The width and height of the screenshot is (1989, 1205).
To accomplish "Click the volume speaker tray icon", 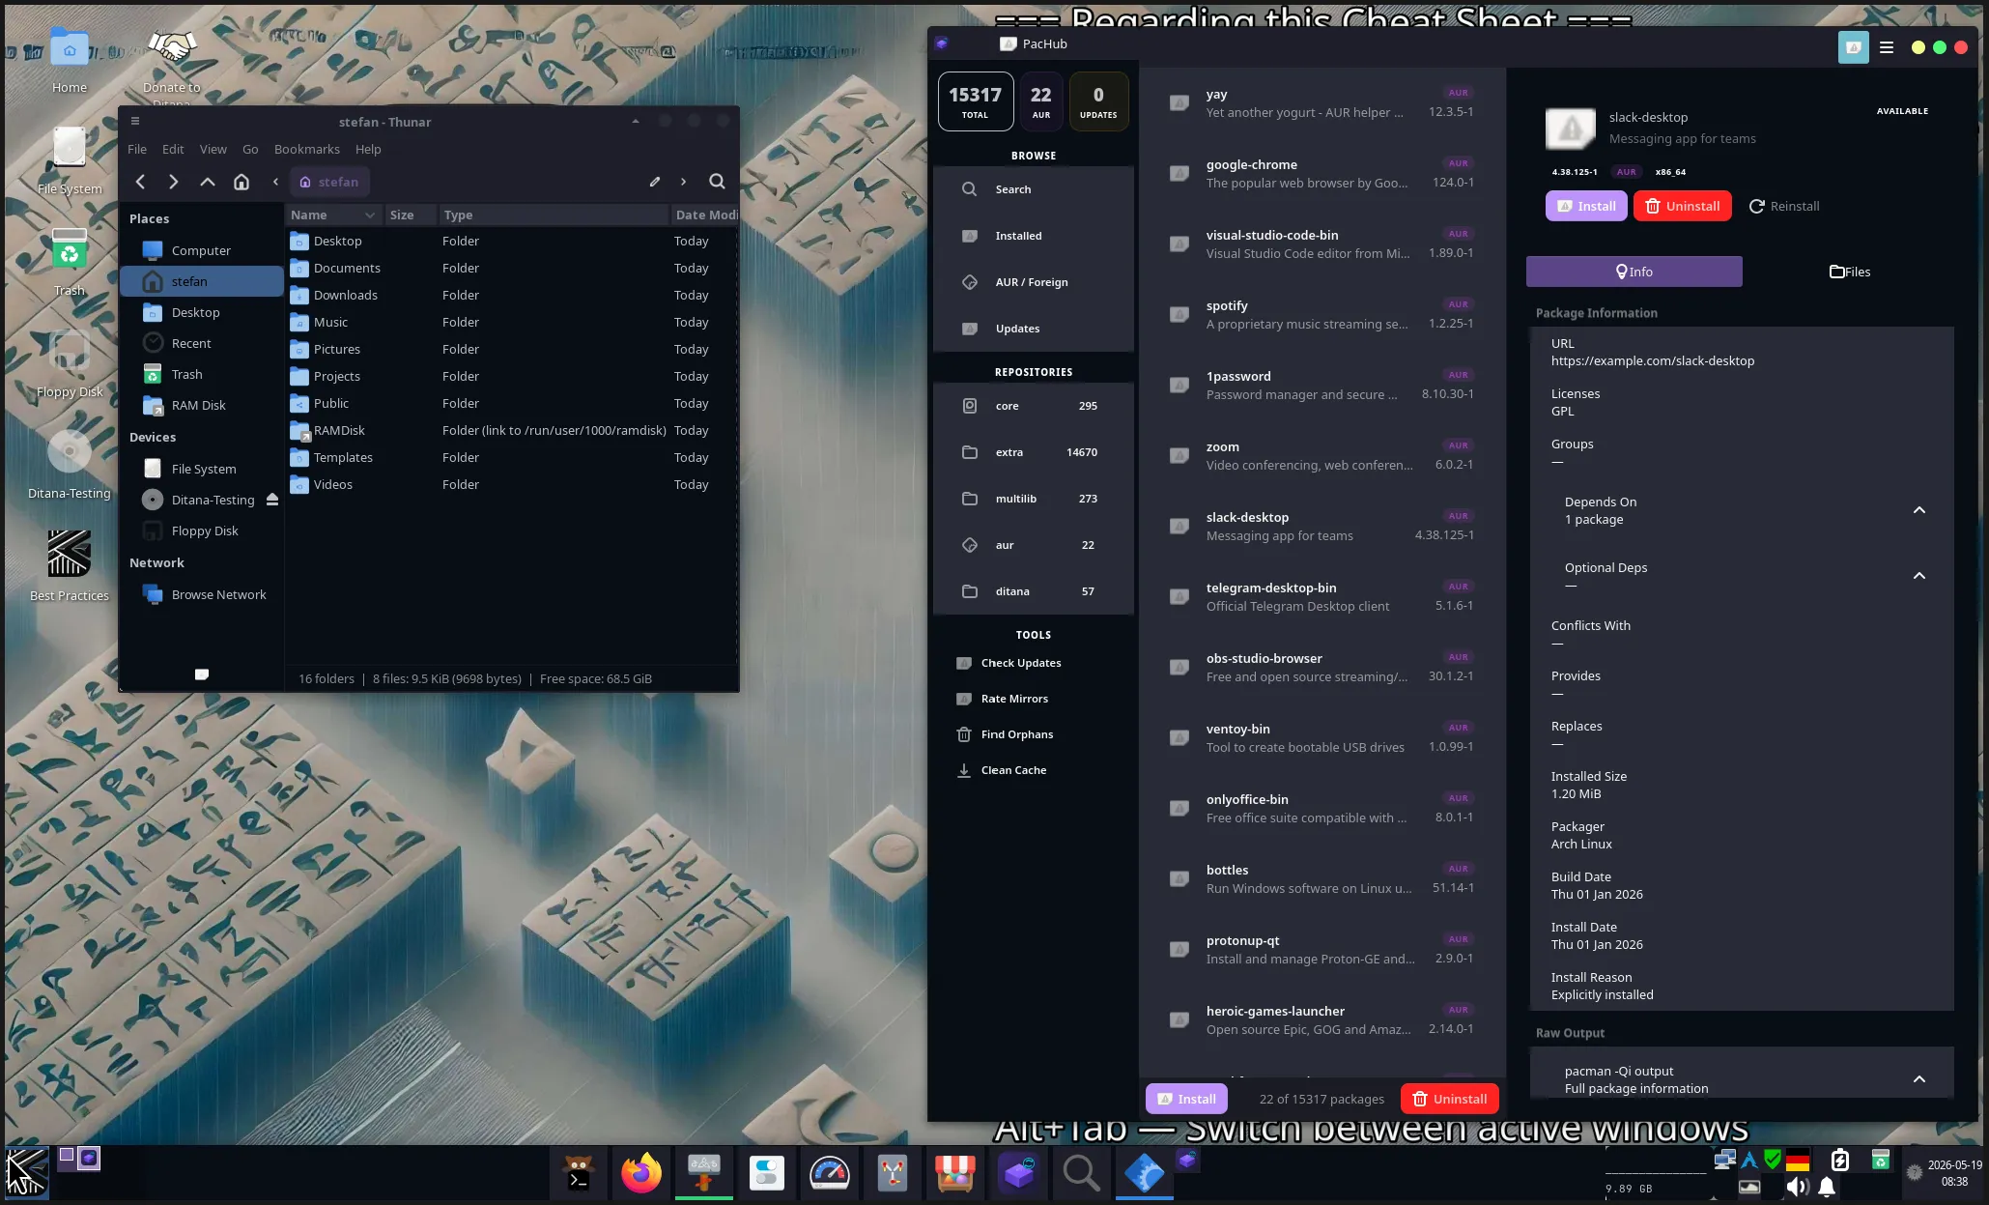I will pos(1797,1187).
